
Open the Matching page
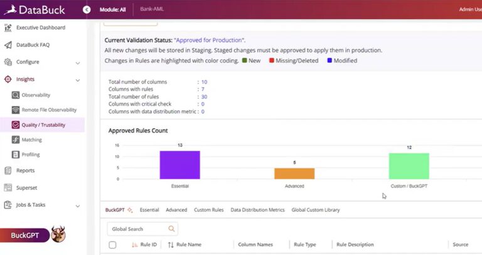[31, 140]
